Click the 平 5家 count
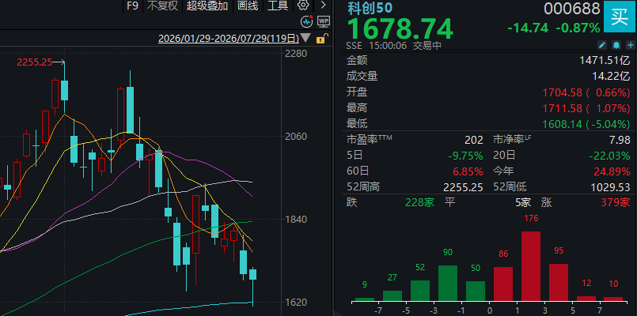This screenshot has height=316, width=637. point(523,202)
